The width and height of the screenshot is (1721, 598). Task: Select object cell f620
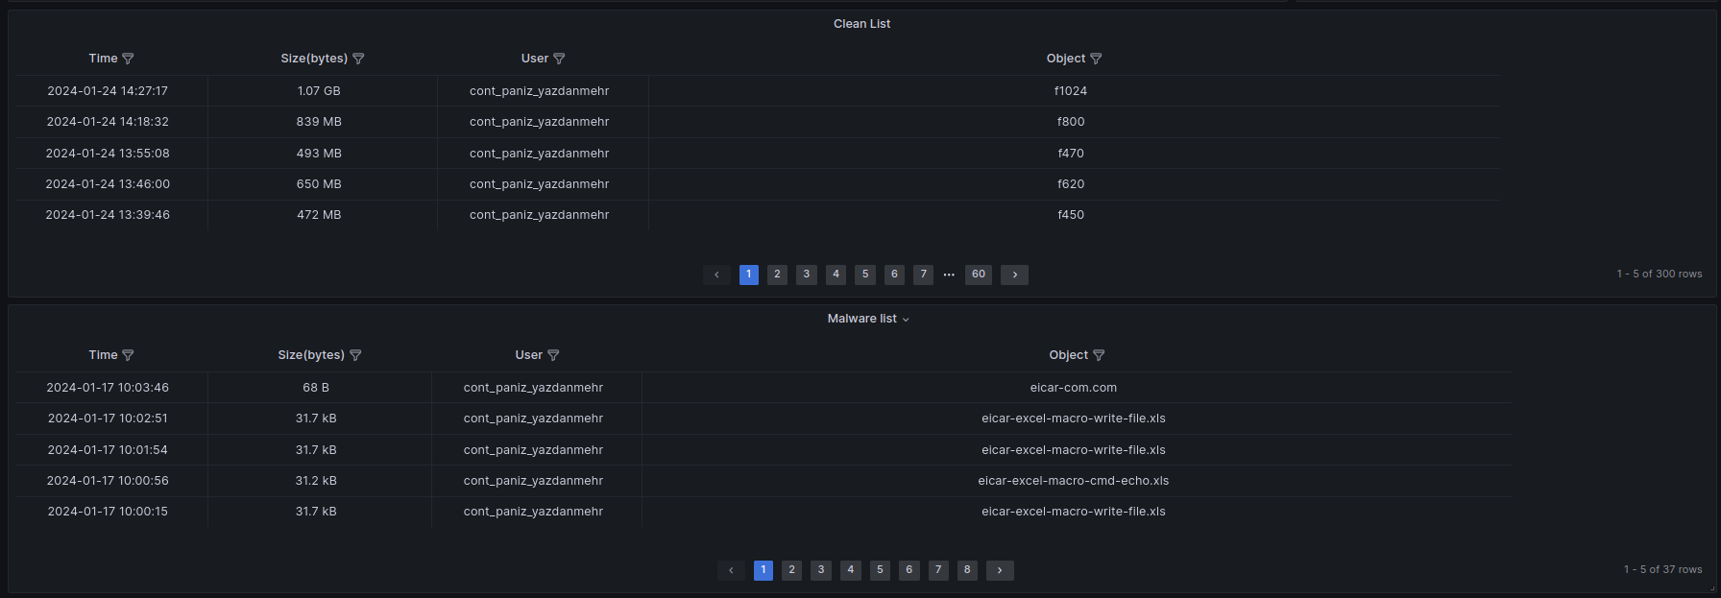click(1071, 184)
